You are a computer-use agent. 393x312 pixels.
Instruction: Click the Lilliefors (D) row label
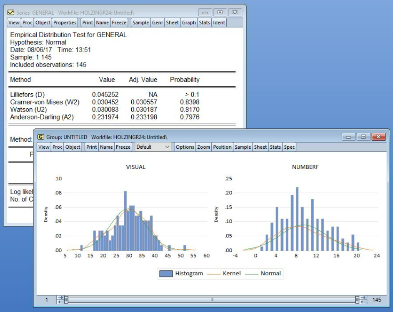[x=28, y=95]
